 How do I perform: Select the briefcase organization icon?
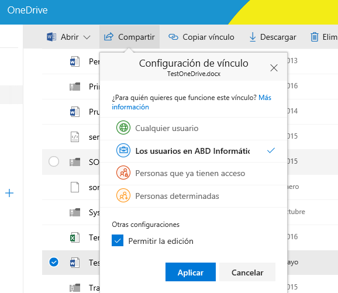coord(123,150)
